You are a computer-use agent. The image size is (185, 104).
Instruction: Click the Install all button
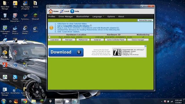pos(97,40)
